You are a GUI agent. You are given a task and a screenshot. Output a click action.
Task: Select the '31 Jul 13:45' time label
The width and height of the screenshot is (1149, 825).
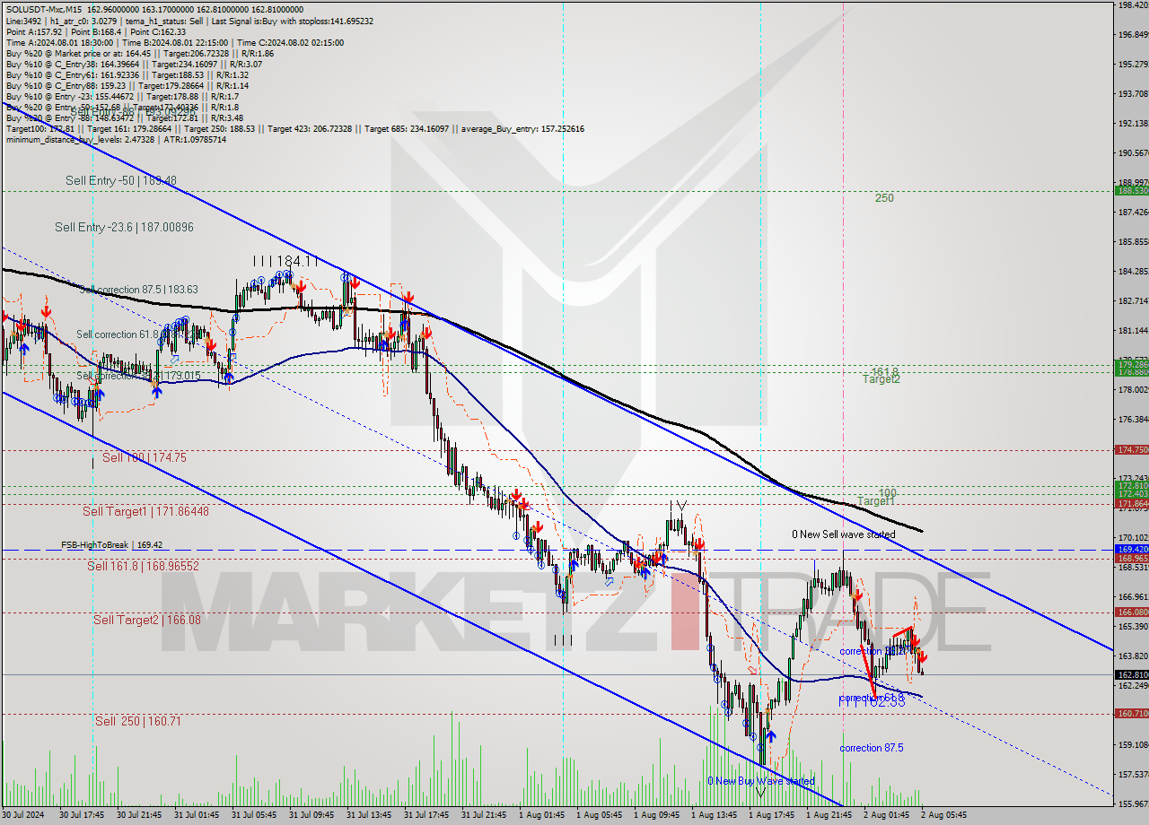tap(368, 815)
